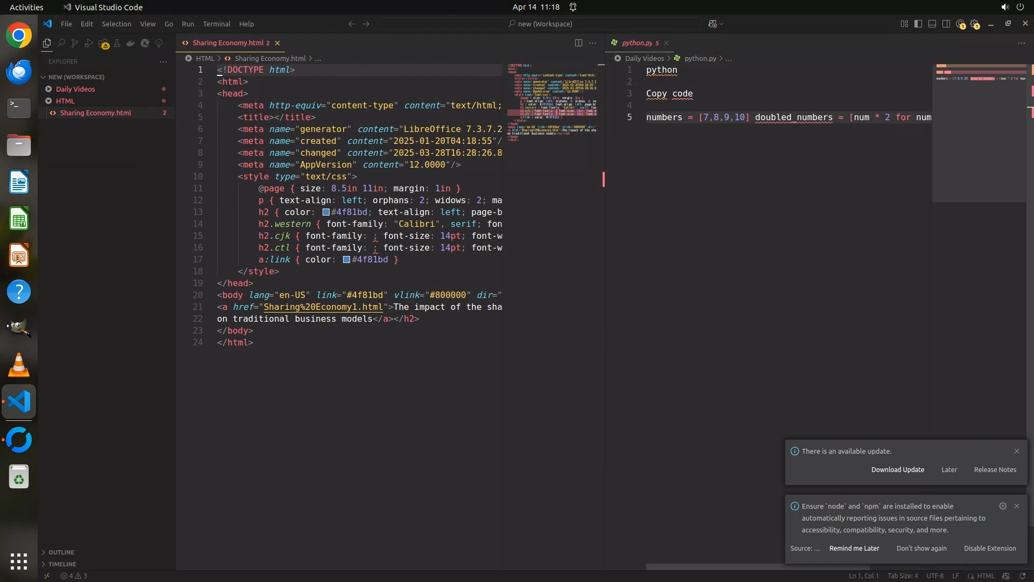Open the Source Control view
The image size is (1034, 582).
[75, 43]
